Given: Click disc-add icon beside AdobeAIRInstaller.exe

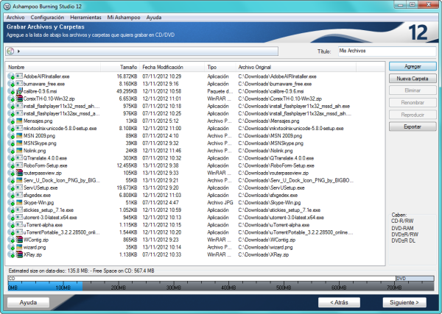Looking at the screenshot, I should coord(11,76).
